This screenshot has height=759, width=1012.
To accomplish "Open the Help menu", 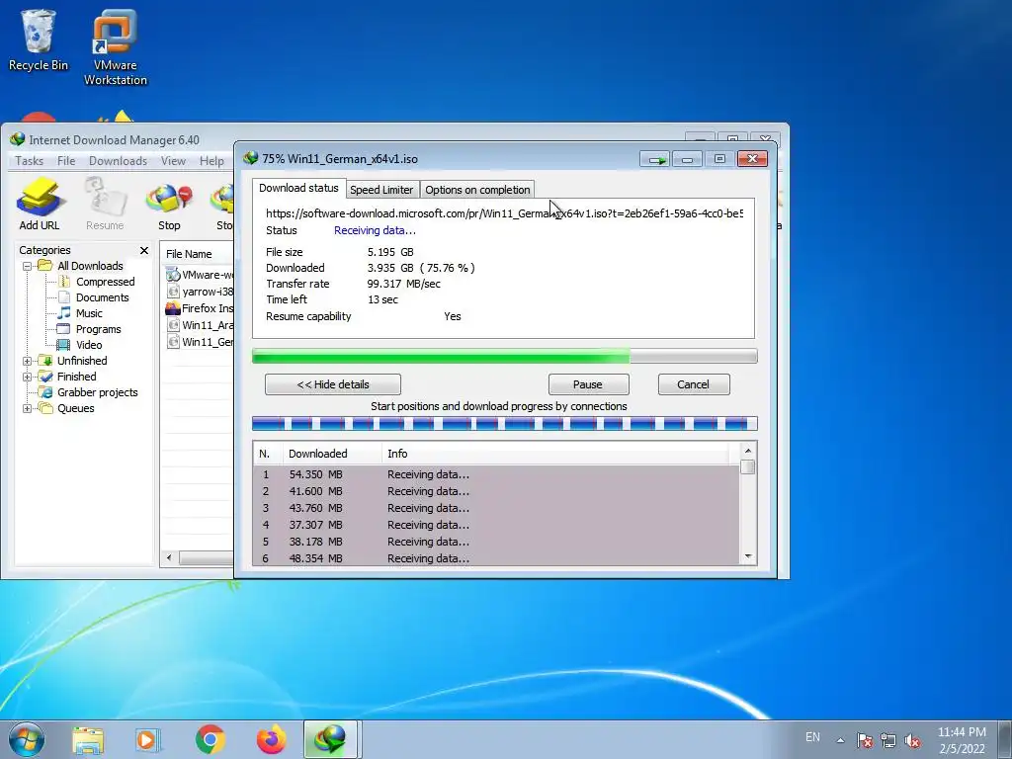I will (x=211, y=161).
